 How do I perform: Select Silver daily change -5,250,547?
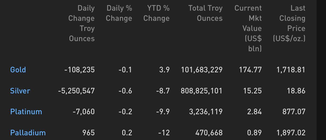tap(76, 91)
